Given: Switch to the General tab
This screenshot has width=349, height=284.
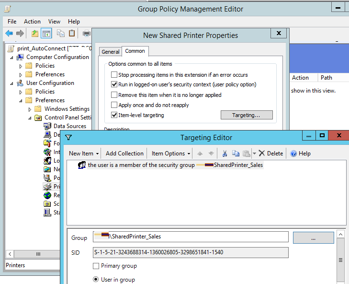Looking at the screenshot, I should point(111,52).
